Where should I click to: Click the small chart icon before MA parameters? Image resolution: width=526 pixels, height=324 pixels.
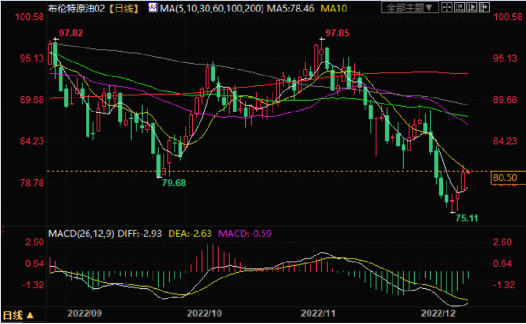point(152,7)
